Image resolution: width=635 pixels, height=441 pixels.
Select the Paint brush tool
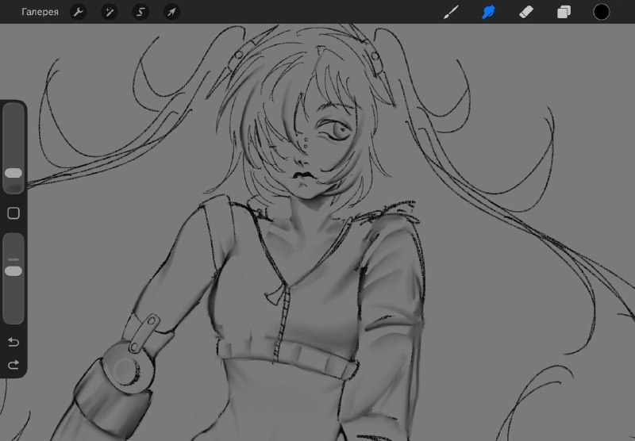[x=451, y=12]
